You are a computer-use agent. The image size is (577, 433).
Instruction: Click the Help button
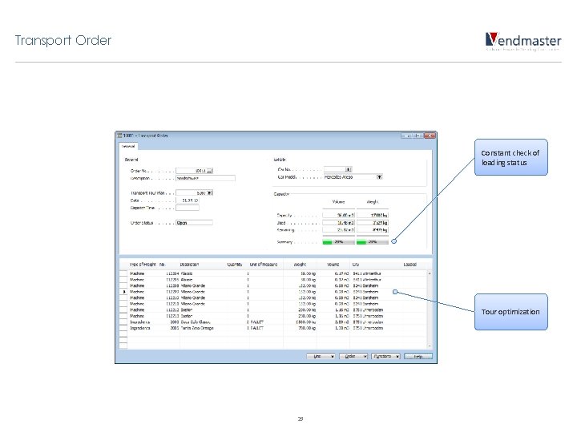tap(418, 356)
